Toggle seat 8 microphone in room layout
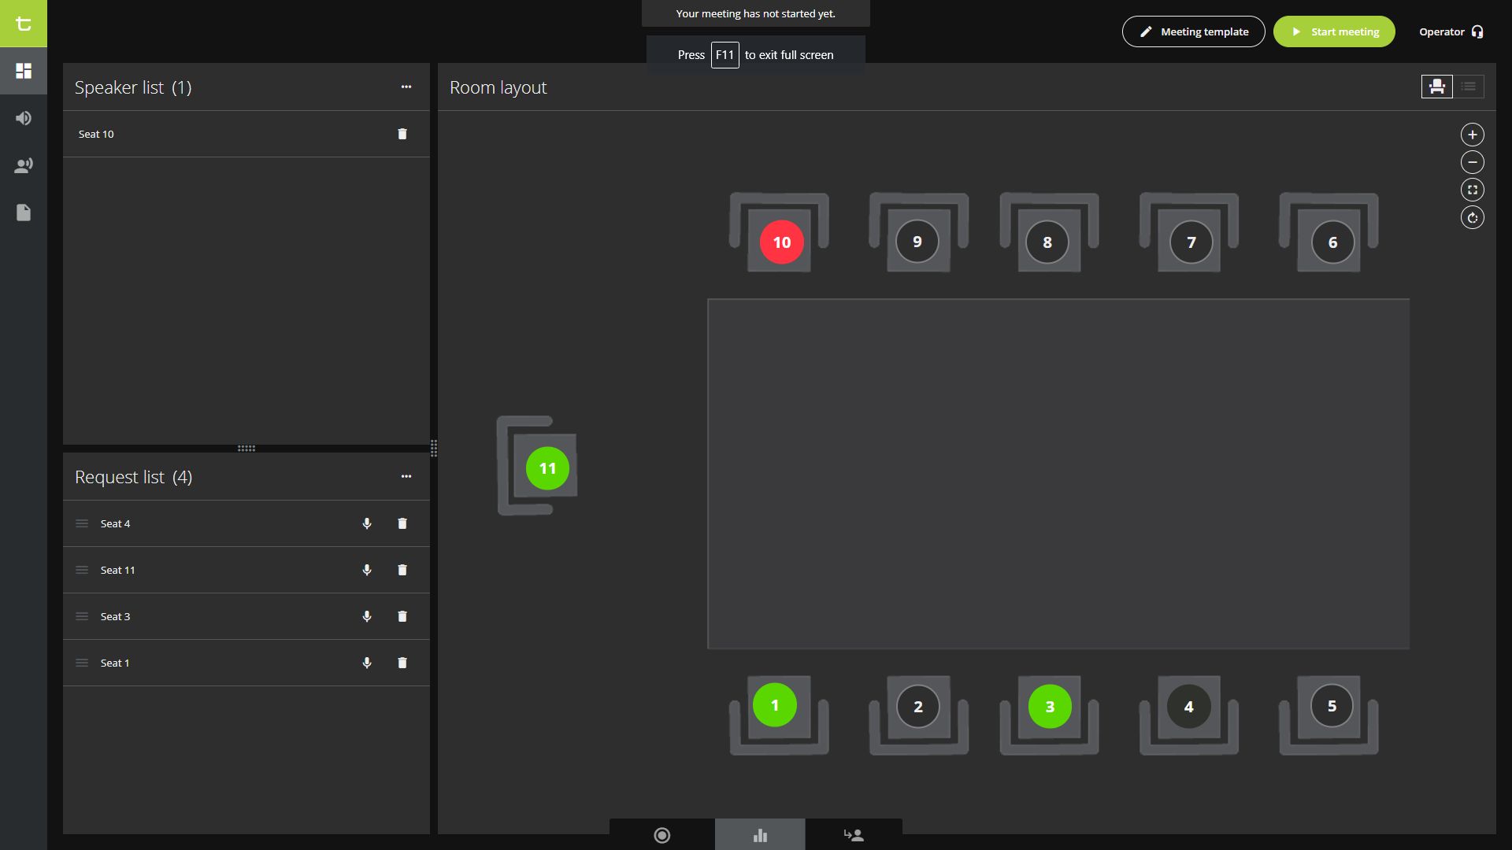1512x850 pixels. (x=1047, y=242)
